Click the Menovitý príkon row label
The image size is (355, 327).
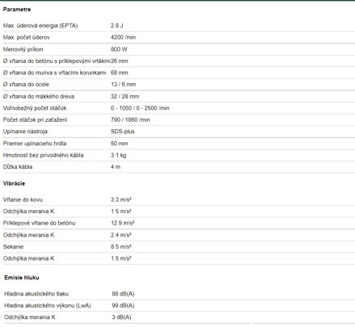click(x=23, y=49)
